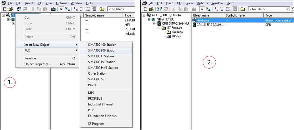Open Edit menu in left window

(x=19, y=3)
